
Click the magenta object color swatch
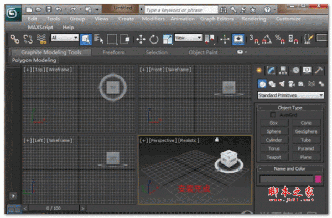click(x=318, y=179)
